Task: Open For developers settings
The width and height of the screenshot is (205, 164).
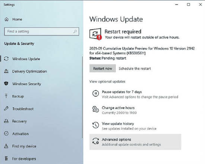Action: [x=24, y=159]
